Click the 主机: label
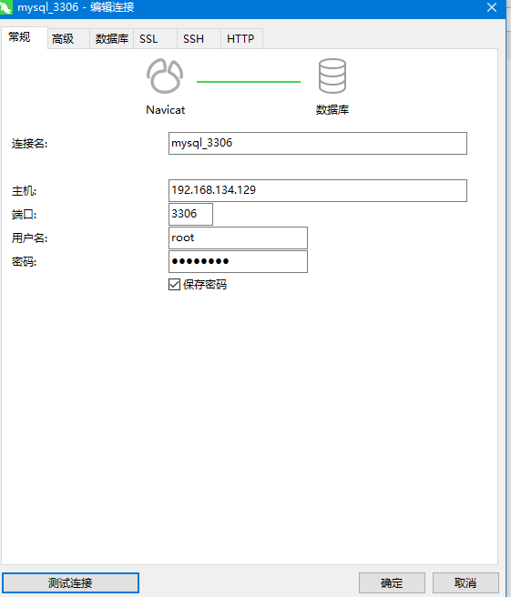This screenshot has width=511, height=597. 24,191
